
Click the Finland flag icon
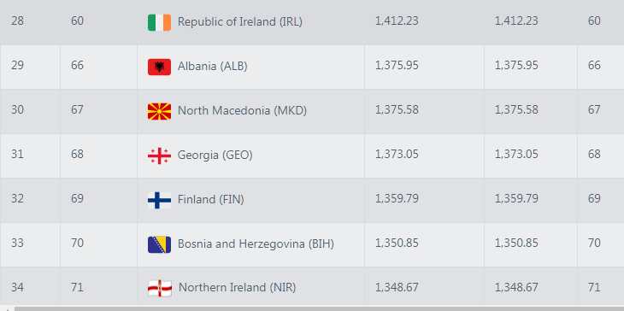tap(159, 200)
